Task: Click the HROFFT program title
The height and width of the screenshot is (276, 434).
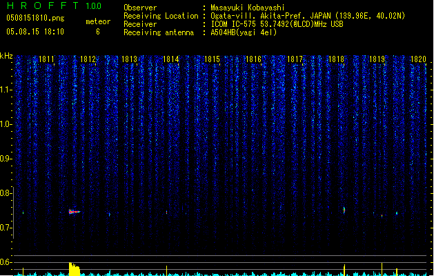Action: (43, 6)
